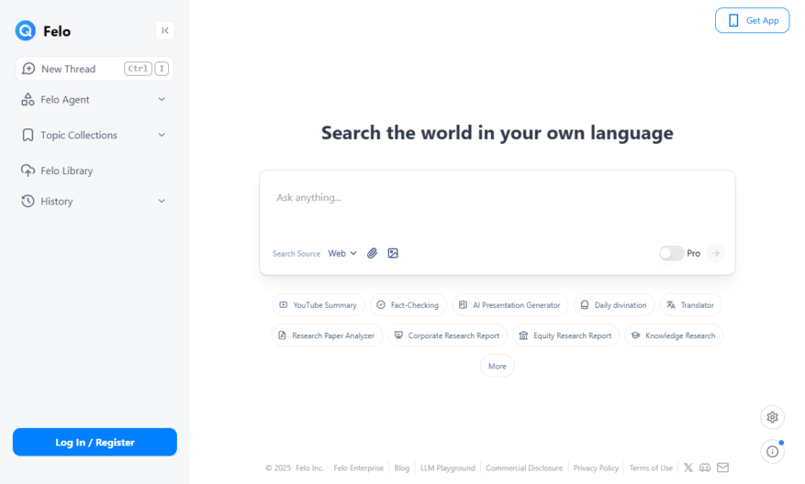
Task: Open the Knowledge Research shortcut
Action: tap(674, 335)
